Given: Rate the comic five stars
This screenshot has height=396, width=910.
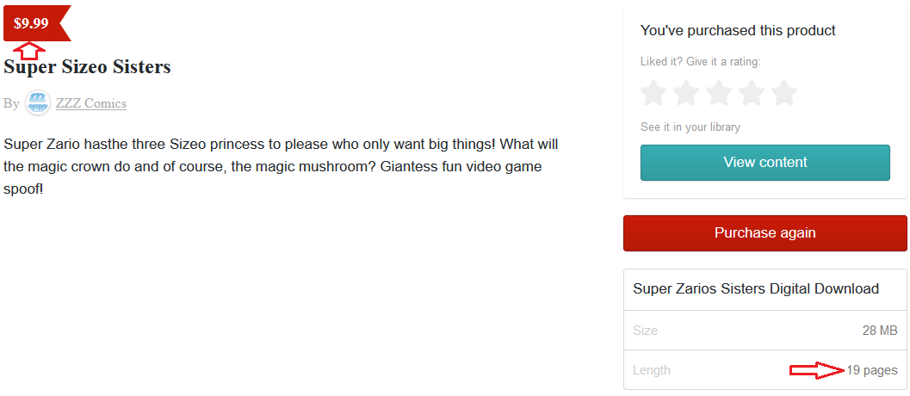Looking at the screenshot, I should (784, 92).
